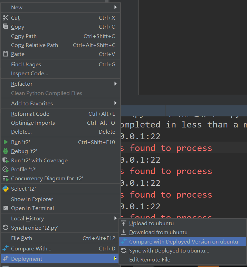Viewport: 247px width, 267px height.
Task: Click the Download from ubuntu icon
Action: point(124,232)
